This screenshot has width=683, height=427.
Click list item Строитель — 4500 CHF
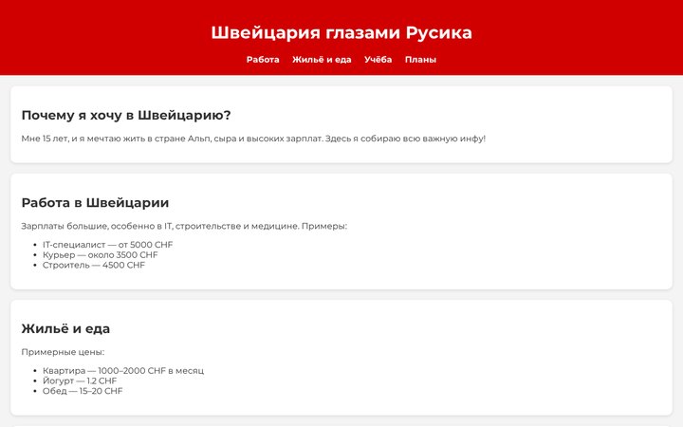click(x=94, y=265)
